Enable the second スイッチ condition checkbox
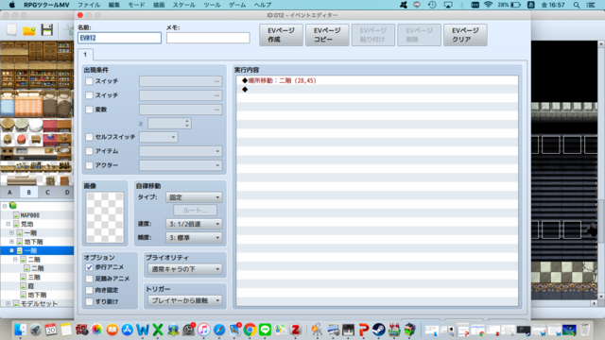 [89, 95]
